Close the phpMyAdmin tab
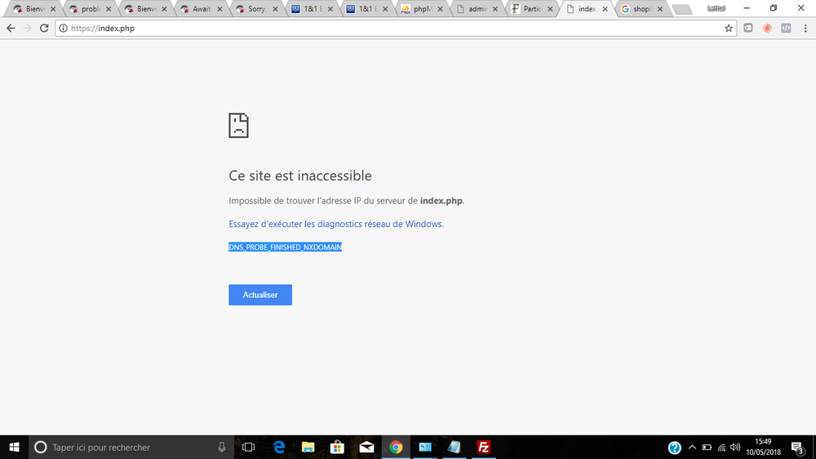Image resolution: width=816 pixels, height=459 pixels. (441, 9)
